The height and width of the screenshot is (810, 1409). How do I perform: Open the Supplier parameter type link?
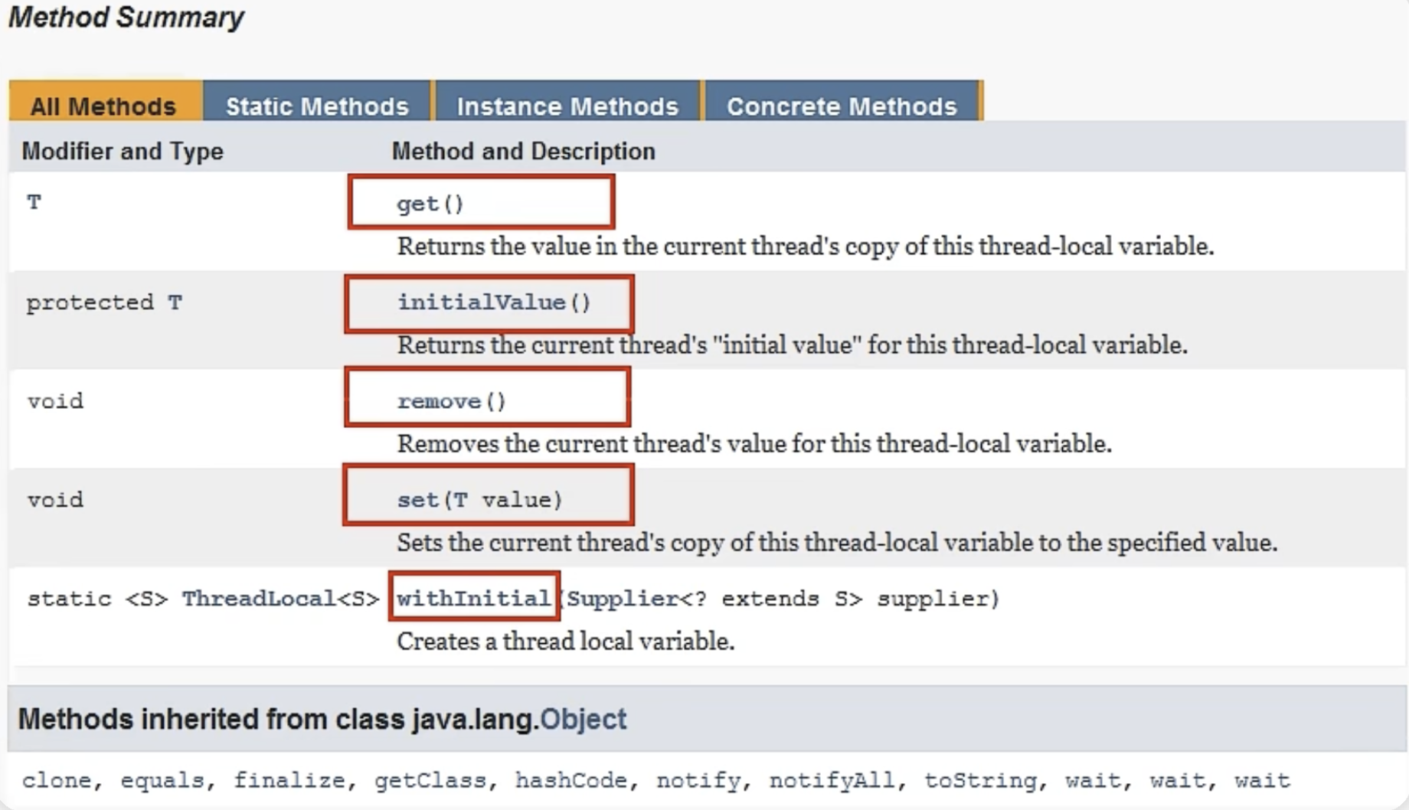pos(623,598)
